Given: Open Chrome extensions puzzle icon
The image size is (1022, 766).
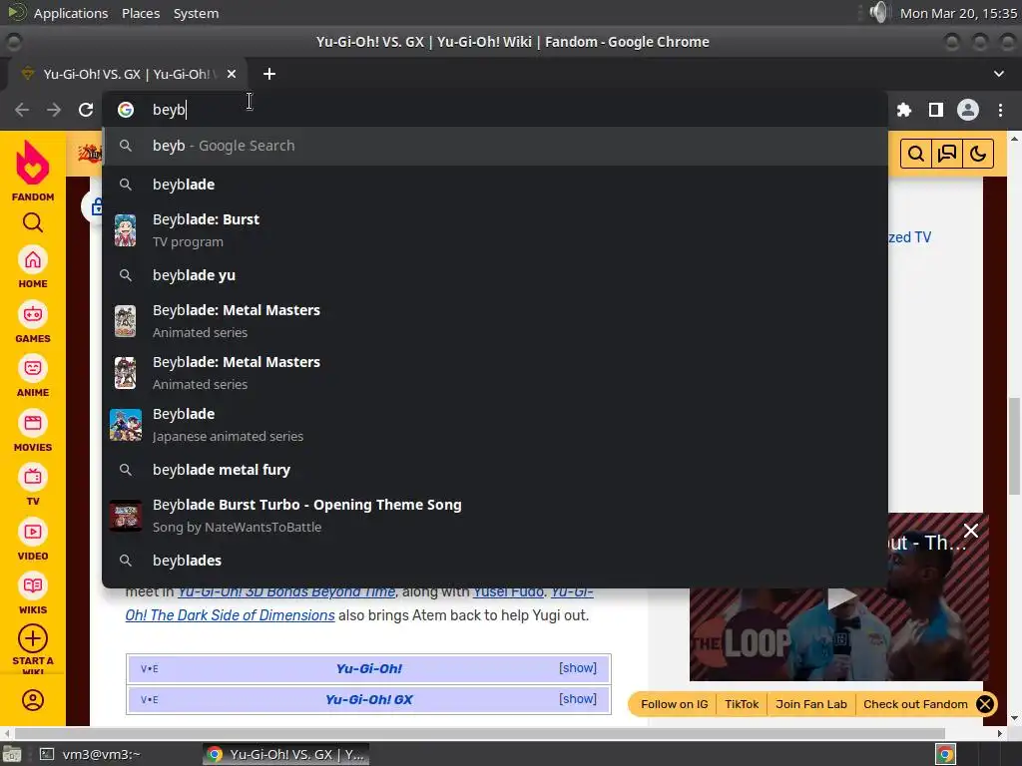Looking at the screenshot, I should pyautogui.click(x=904, y=110).
